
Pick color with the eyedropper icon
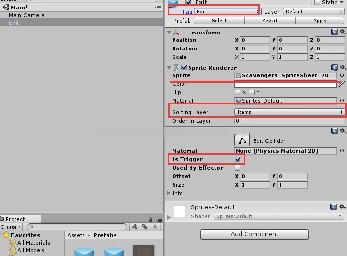click(x=341, y=84)
